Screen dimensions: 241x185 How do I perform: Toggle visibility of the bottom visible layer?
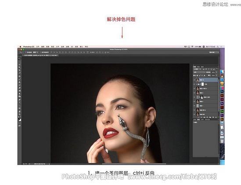tap(194, 115)
